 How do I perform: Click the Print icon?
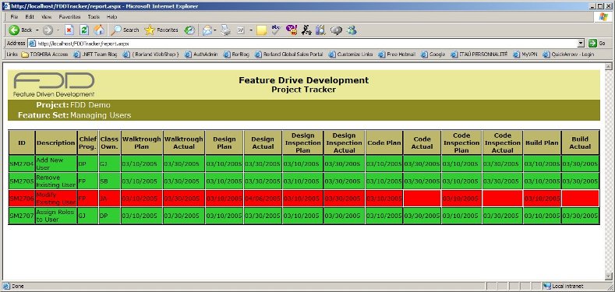pyautogui.click(x=225, y=30)
